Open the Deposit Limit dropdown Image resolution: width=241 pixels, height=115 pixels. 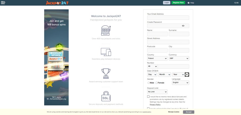157,92
